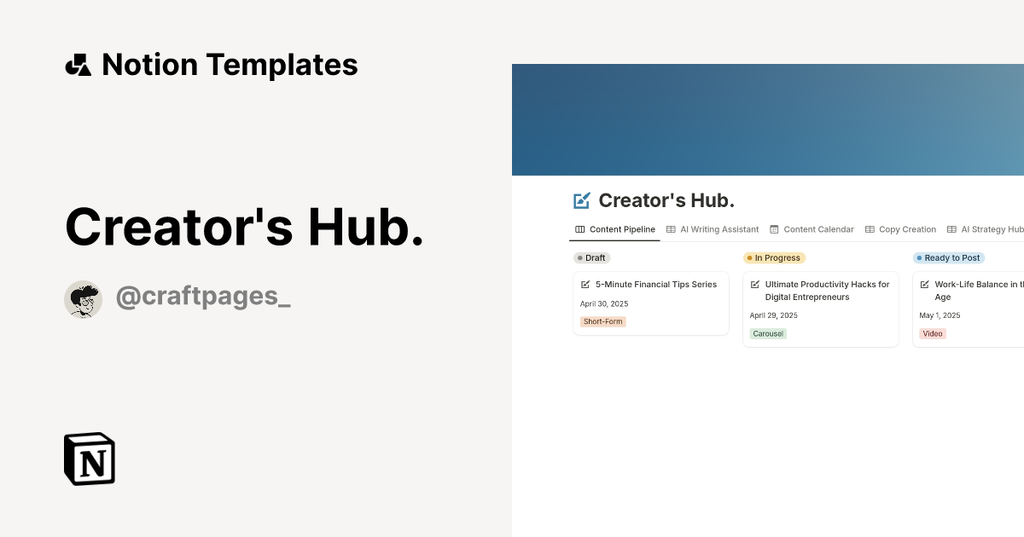Click the pencil page icon beside Creator's Hub title
Screen dimensions: 1024x537
point(581,199)
